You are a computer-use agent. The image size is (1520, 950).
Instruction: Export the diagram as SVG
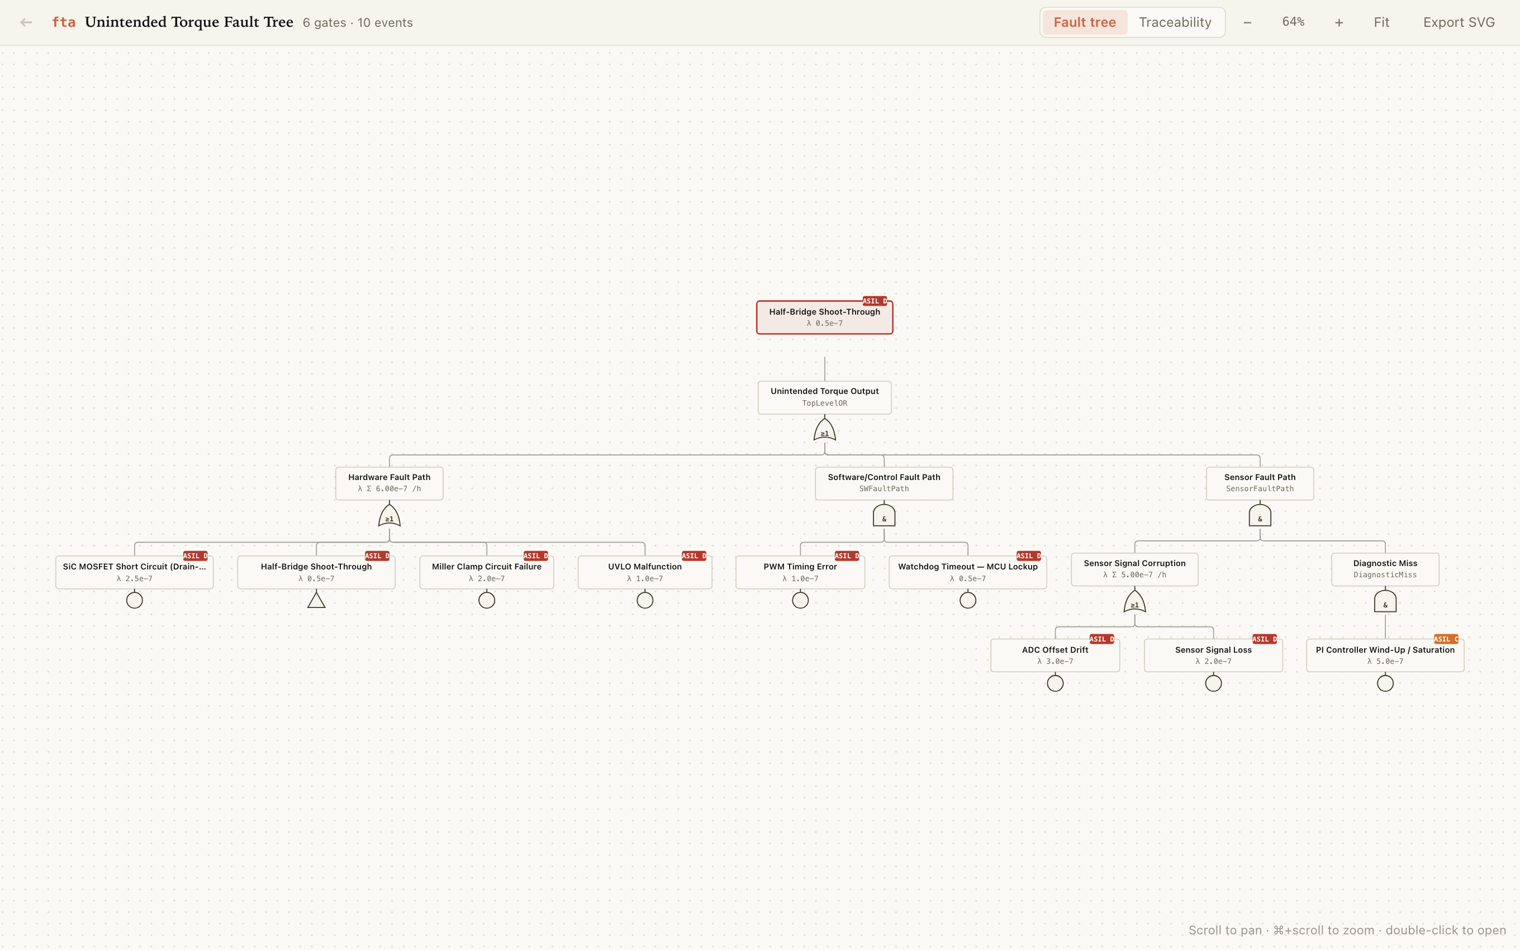point(1459,22)
